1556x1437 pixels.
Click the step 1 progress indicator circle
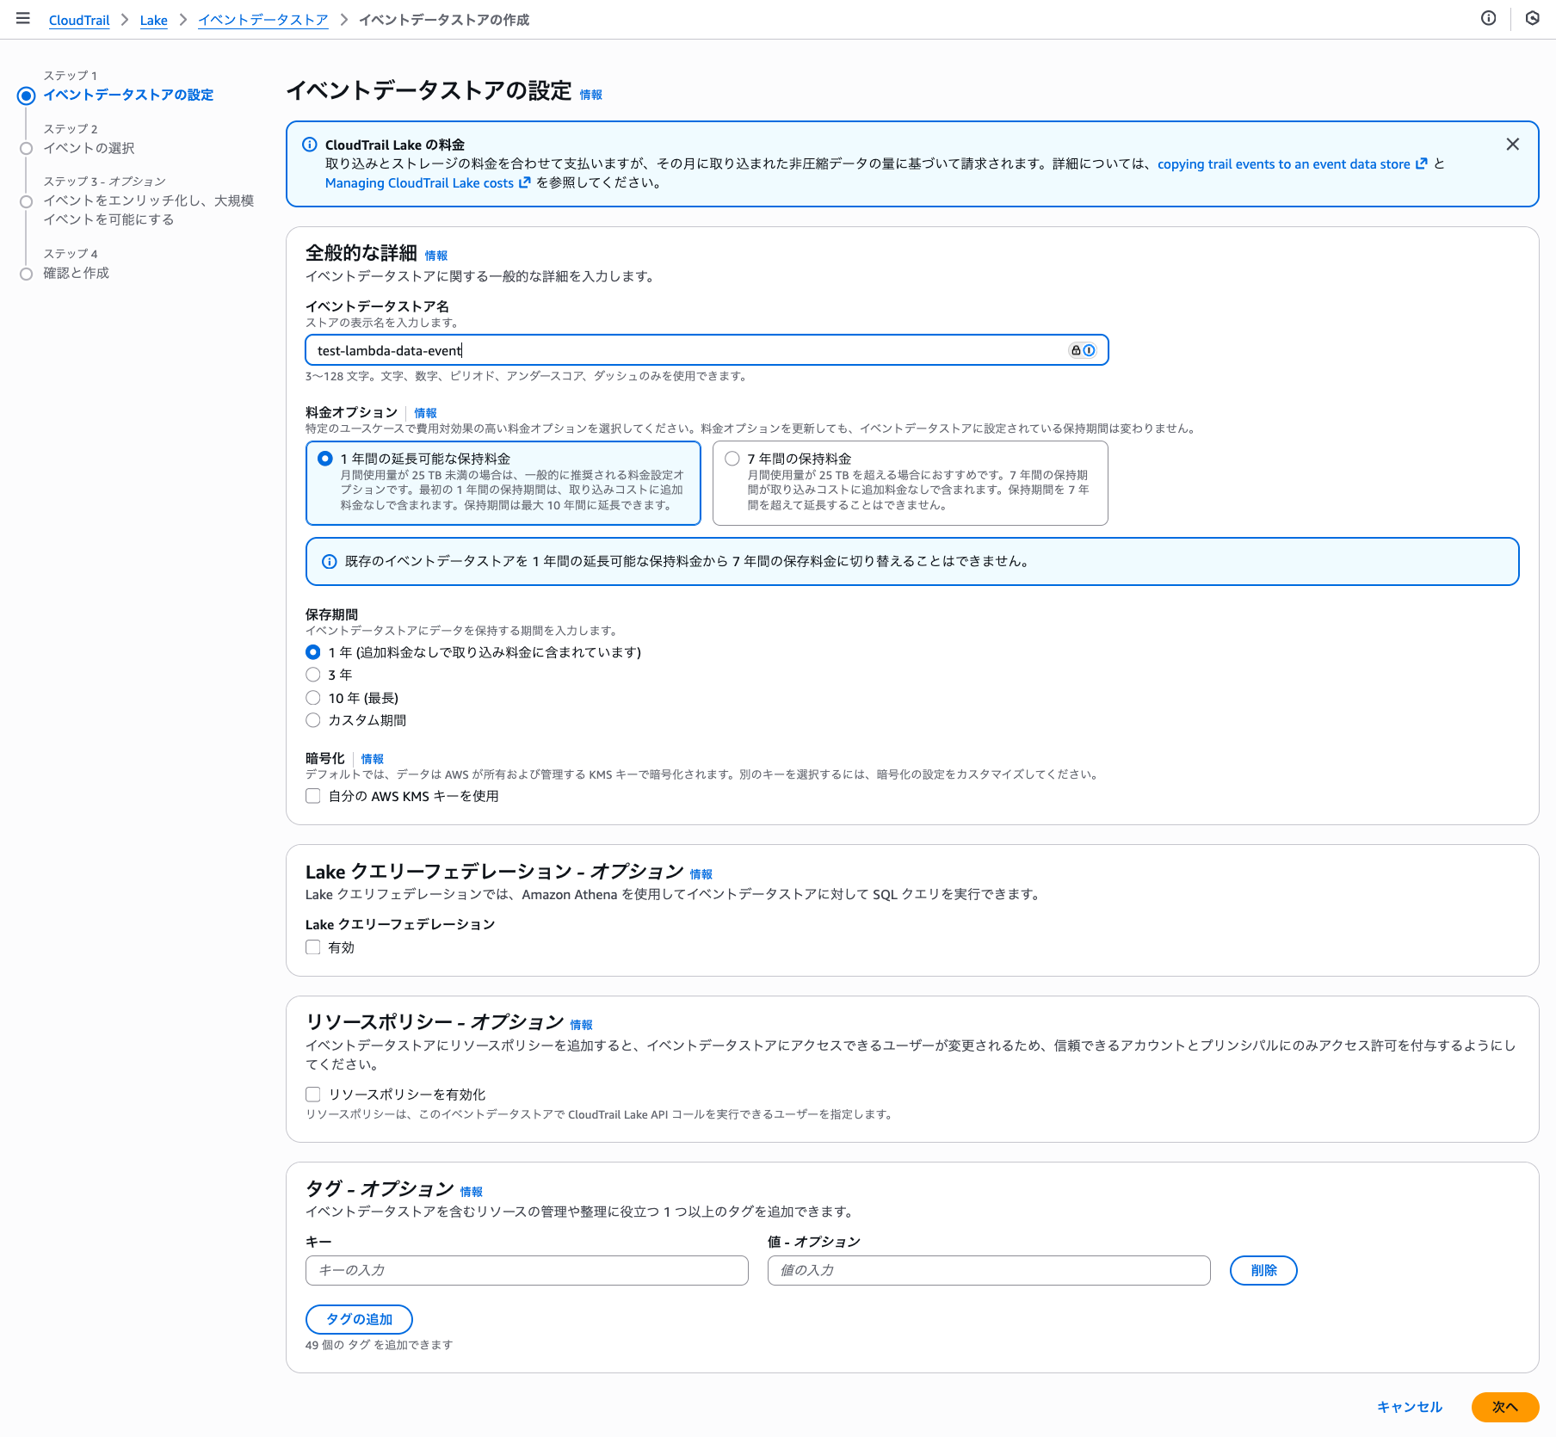[x=27, y=96]
